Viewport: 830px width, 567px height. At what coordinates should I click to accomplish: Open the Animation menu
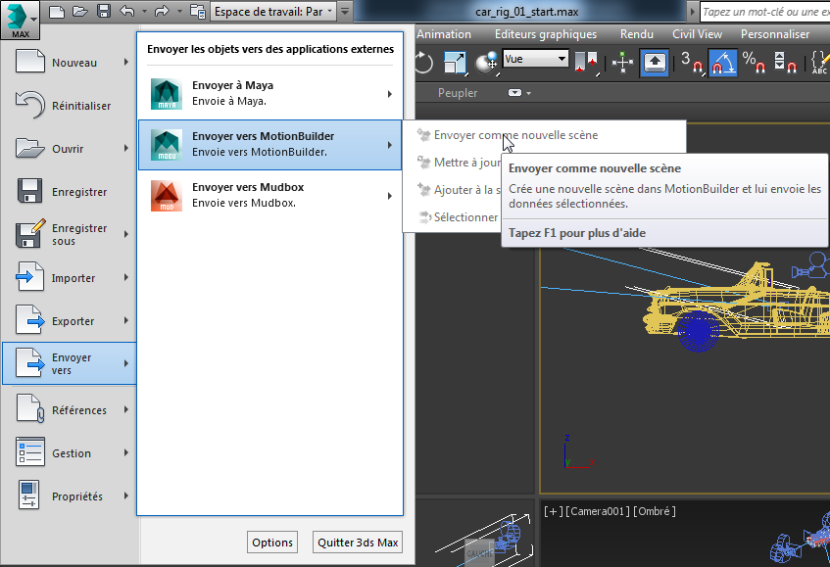(444, 34)
